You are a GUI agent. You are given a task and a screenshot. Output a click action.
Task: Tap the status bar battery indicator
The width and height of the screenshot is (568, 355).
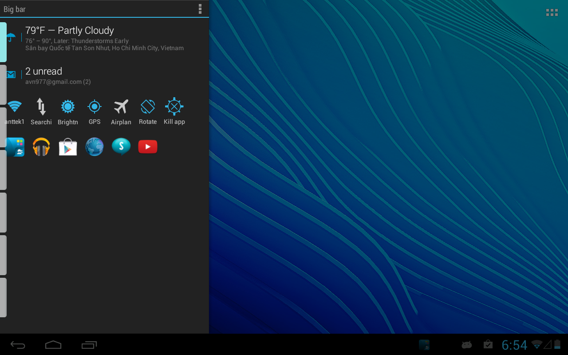pos(557,344)
